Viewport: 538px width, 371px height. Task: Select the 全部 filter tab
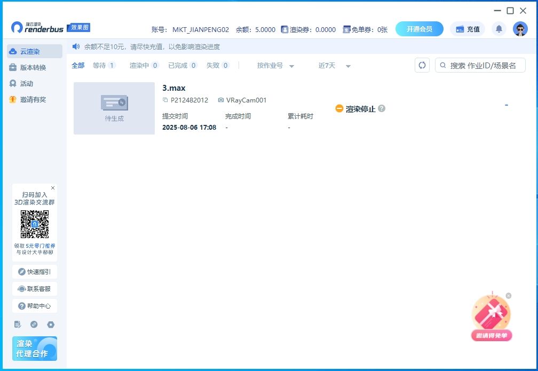tap(78, 65)
